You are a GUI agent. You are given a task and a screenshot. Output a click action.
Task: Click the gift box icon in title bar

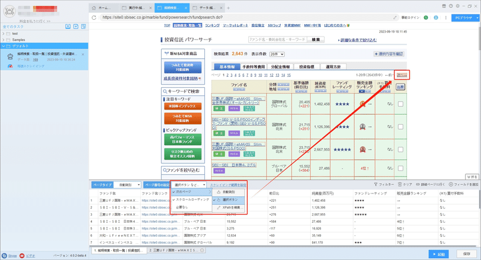pyautogui.click(x=444, y=6)
